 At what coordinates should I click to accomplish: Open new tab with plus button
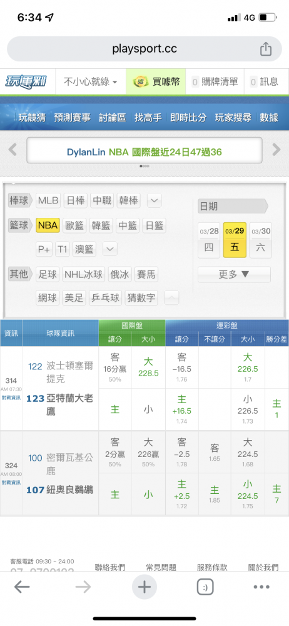(x=144, y=587)
